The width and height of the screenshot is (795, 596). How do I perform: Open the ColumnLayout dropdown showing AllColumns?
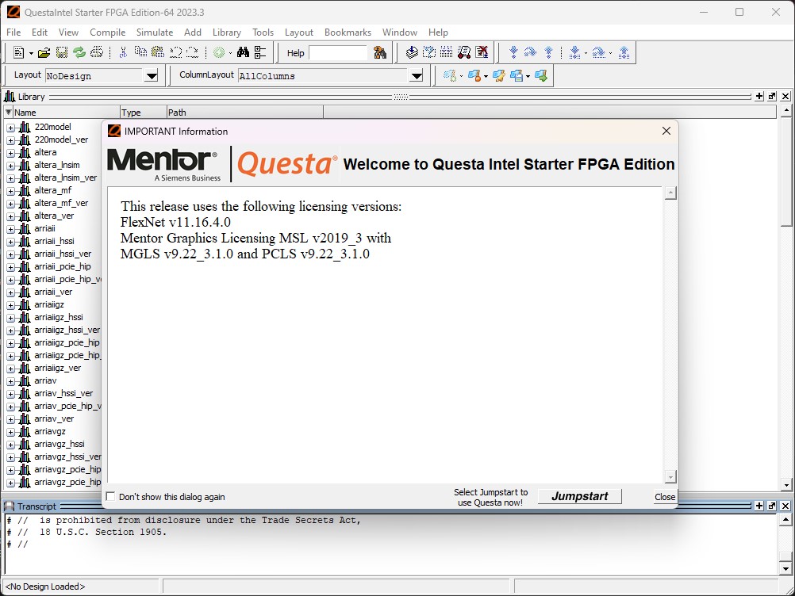coord(417,76)
